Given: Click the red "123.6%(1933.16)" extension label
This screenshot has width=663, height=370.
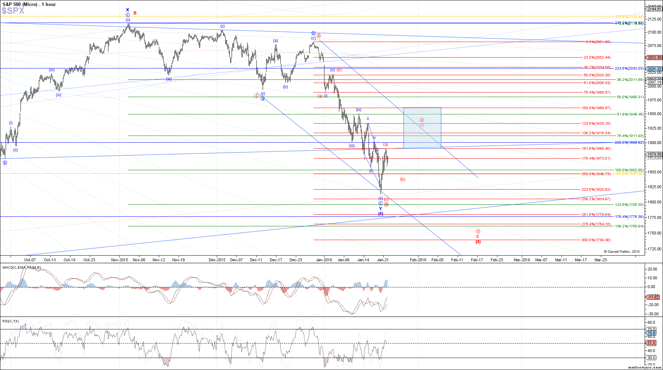Looking at the screenshot, I should coord(596,124).
